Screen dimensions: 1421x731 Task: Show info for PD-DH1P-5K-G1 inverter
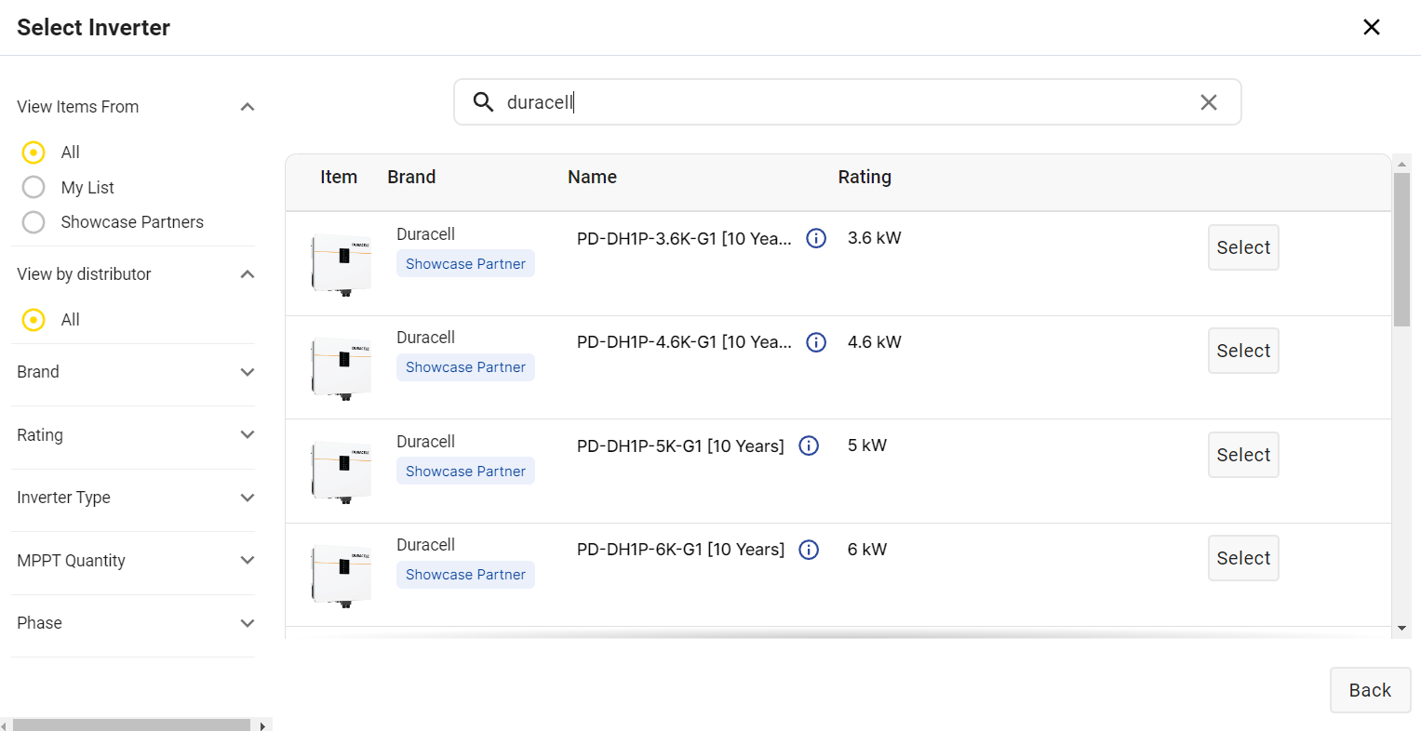[x=810, y=445]
